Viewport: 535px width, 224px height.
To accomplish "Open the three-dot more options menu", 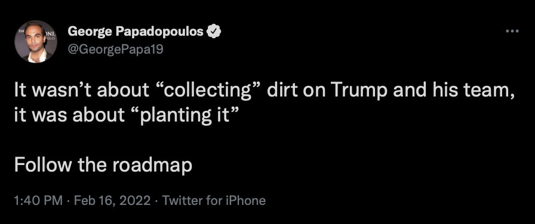I will 512,32.
